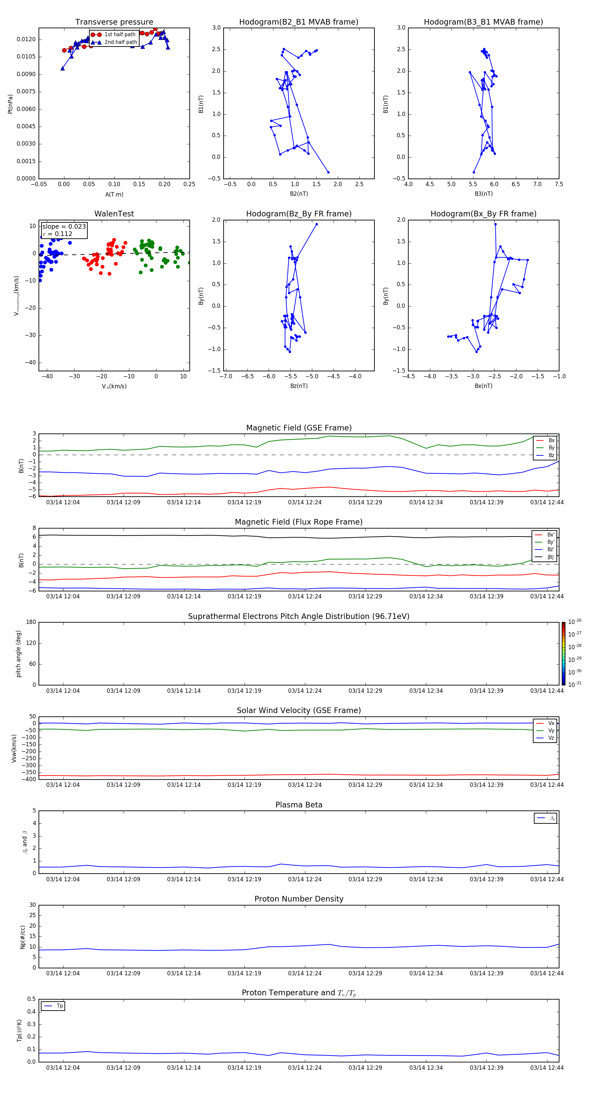
Task: Click the black |B| curve in Flux Rope panel
Action: coord(298,538)
